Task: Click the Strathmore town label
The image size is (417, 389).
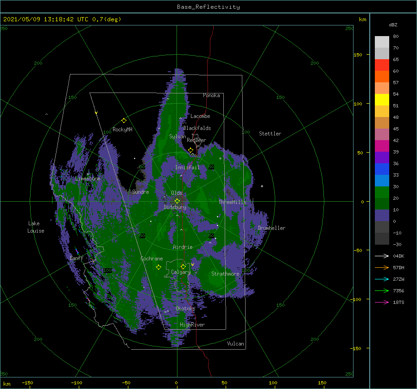Action: coord(225,274)
